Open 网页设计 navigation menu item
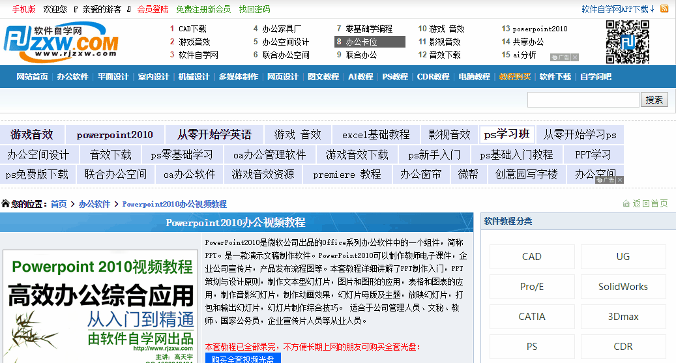Image resolution: width=676 pixels, height=363 pixels. (283, 77)
